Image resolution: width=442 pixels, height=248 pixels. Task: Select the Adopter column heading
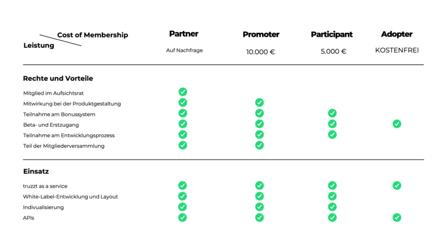[x=397, y=34]
